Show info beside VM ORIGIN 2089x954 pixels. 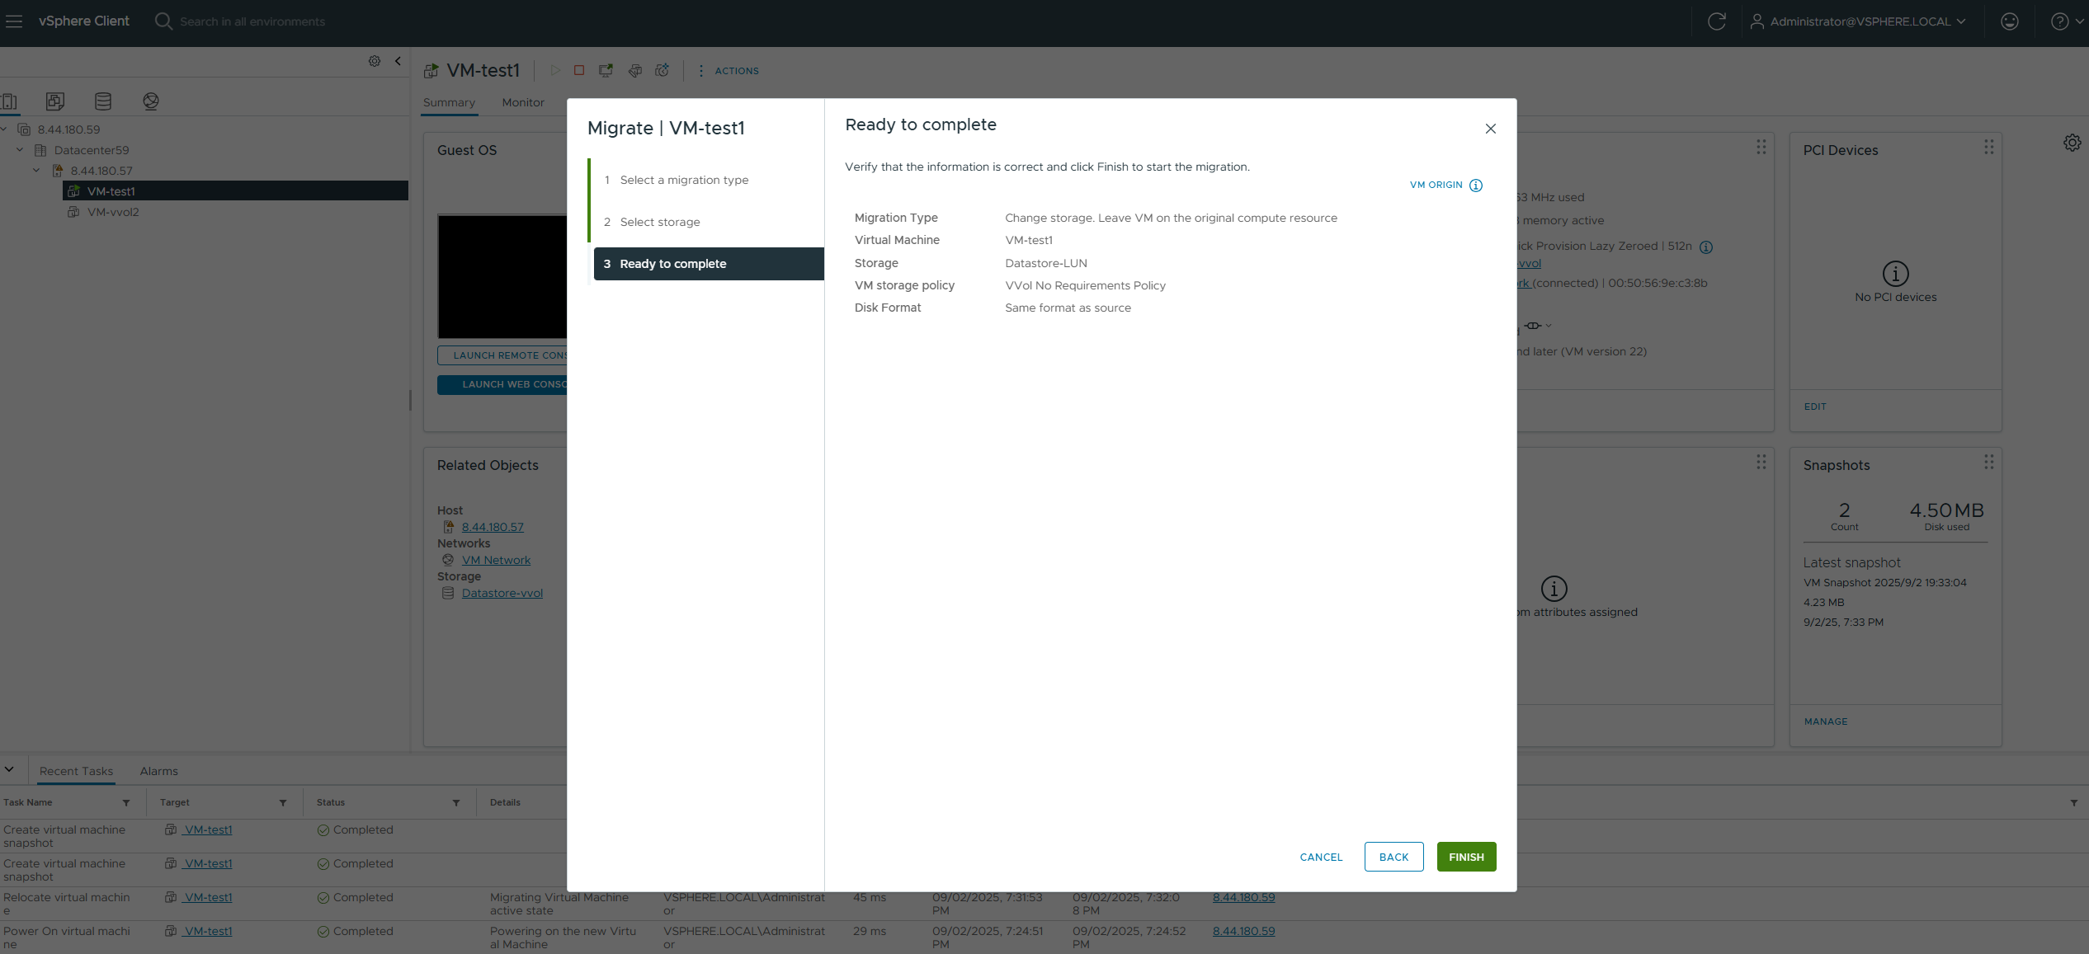[1476, 186]
